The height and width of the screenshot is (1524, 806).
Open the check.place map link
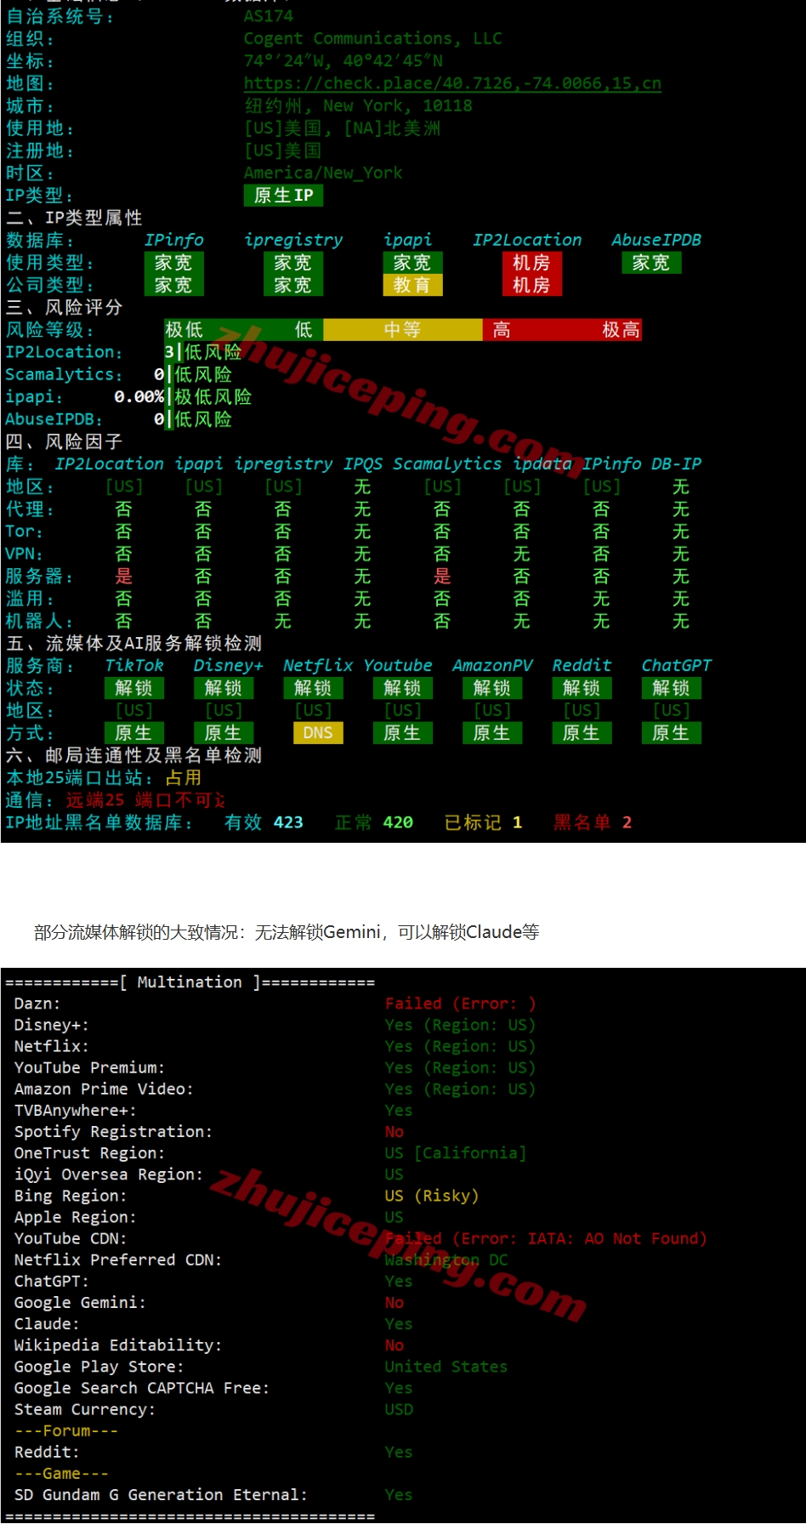point(452,83)
